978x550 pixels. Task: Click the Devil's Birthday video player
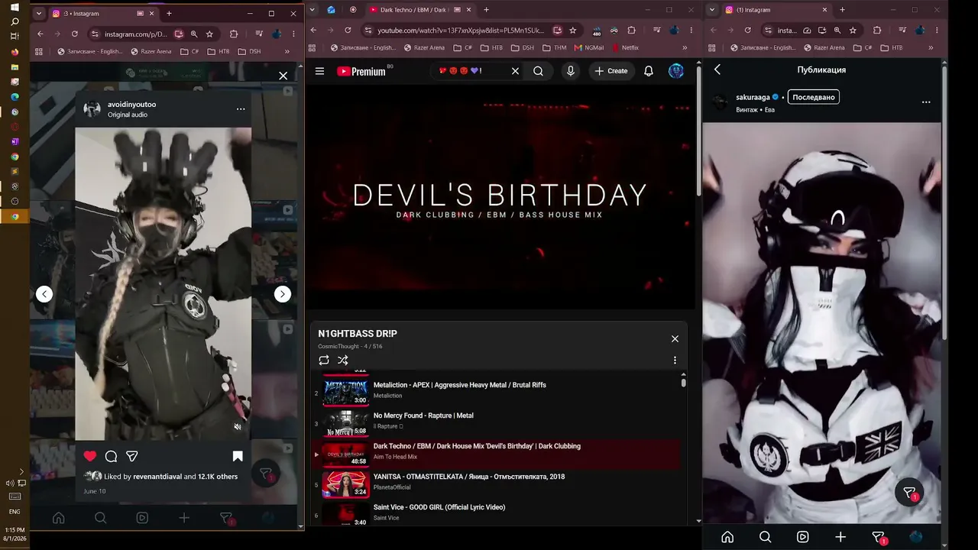(x=500, y=196)
